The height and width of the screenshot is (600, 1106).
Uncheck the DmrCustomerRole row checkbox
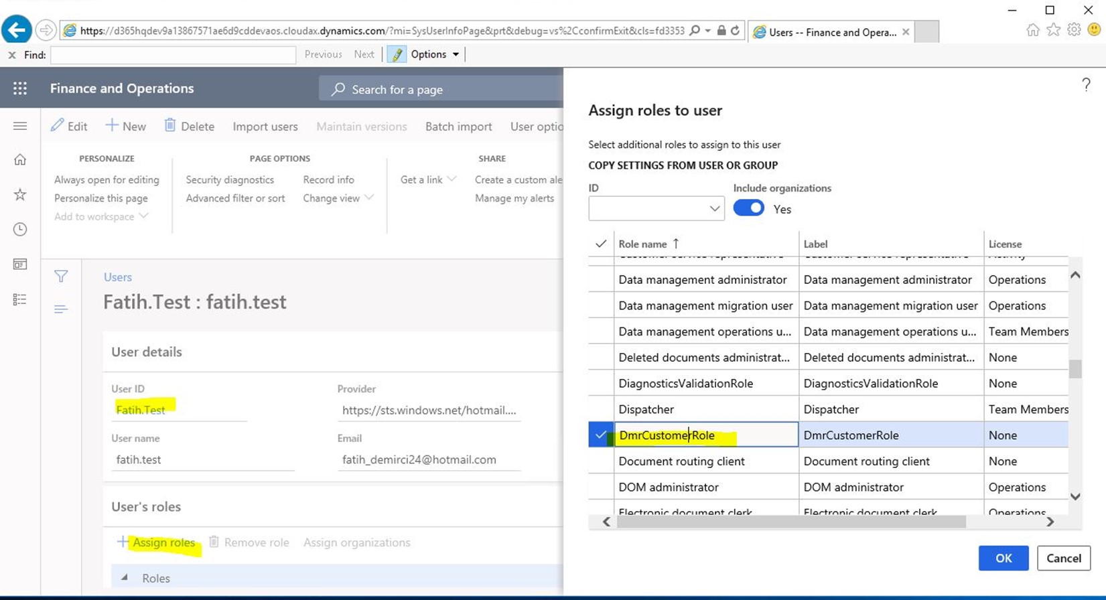click(601, 435)
